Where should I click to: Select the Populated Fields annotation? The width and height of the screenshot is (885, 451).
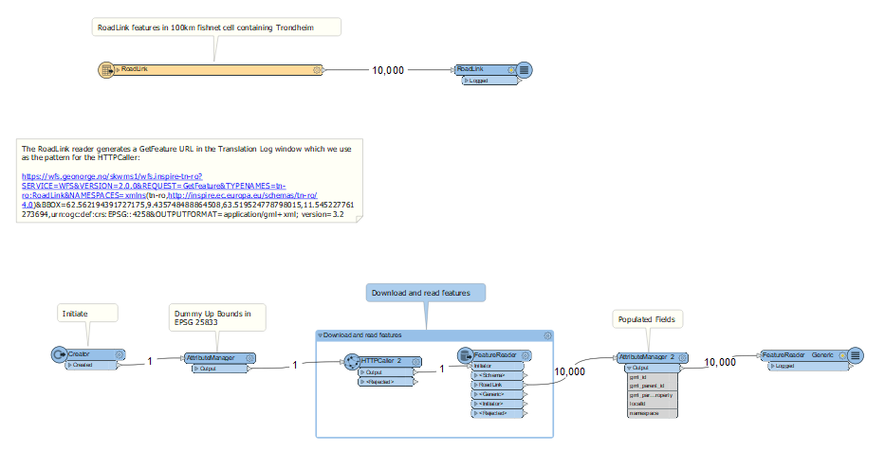click(647, 319)
